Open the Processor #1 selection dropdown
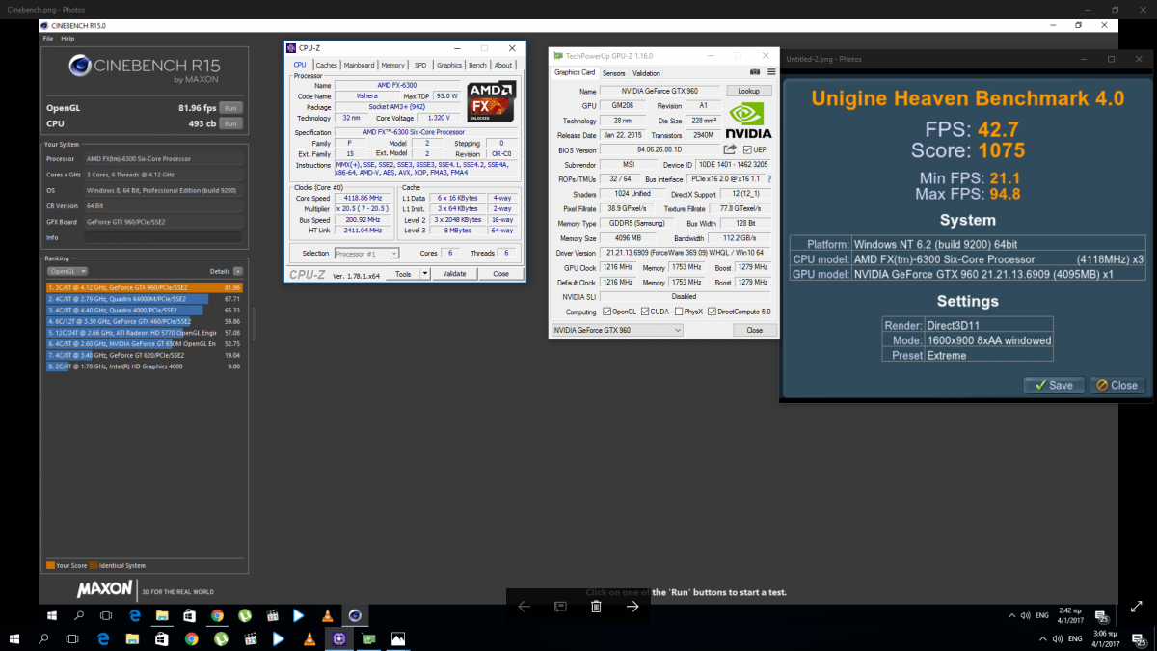 click(x=367, y=253)
